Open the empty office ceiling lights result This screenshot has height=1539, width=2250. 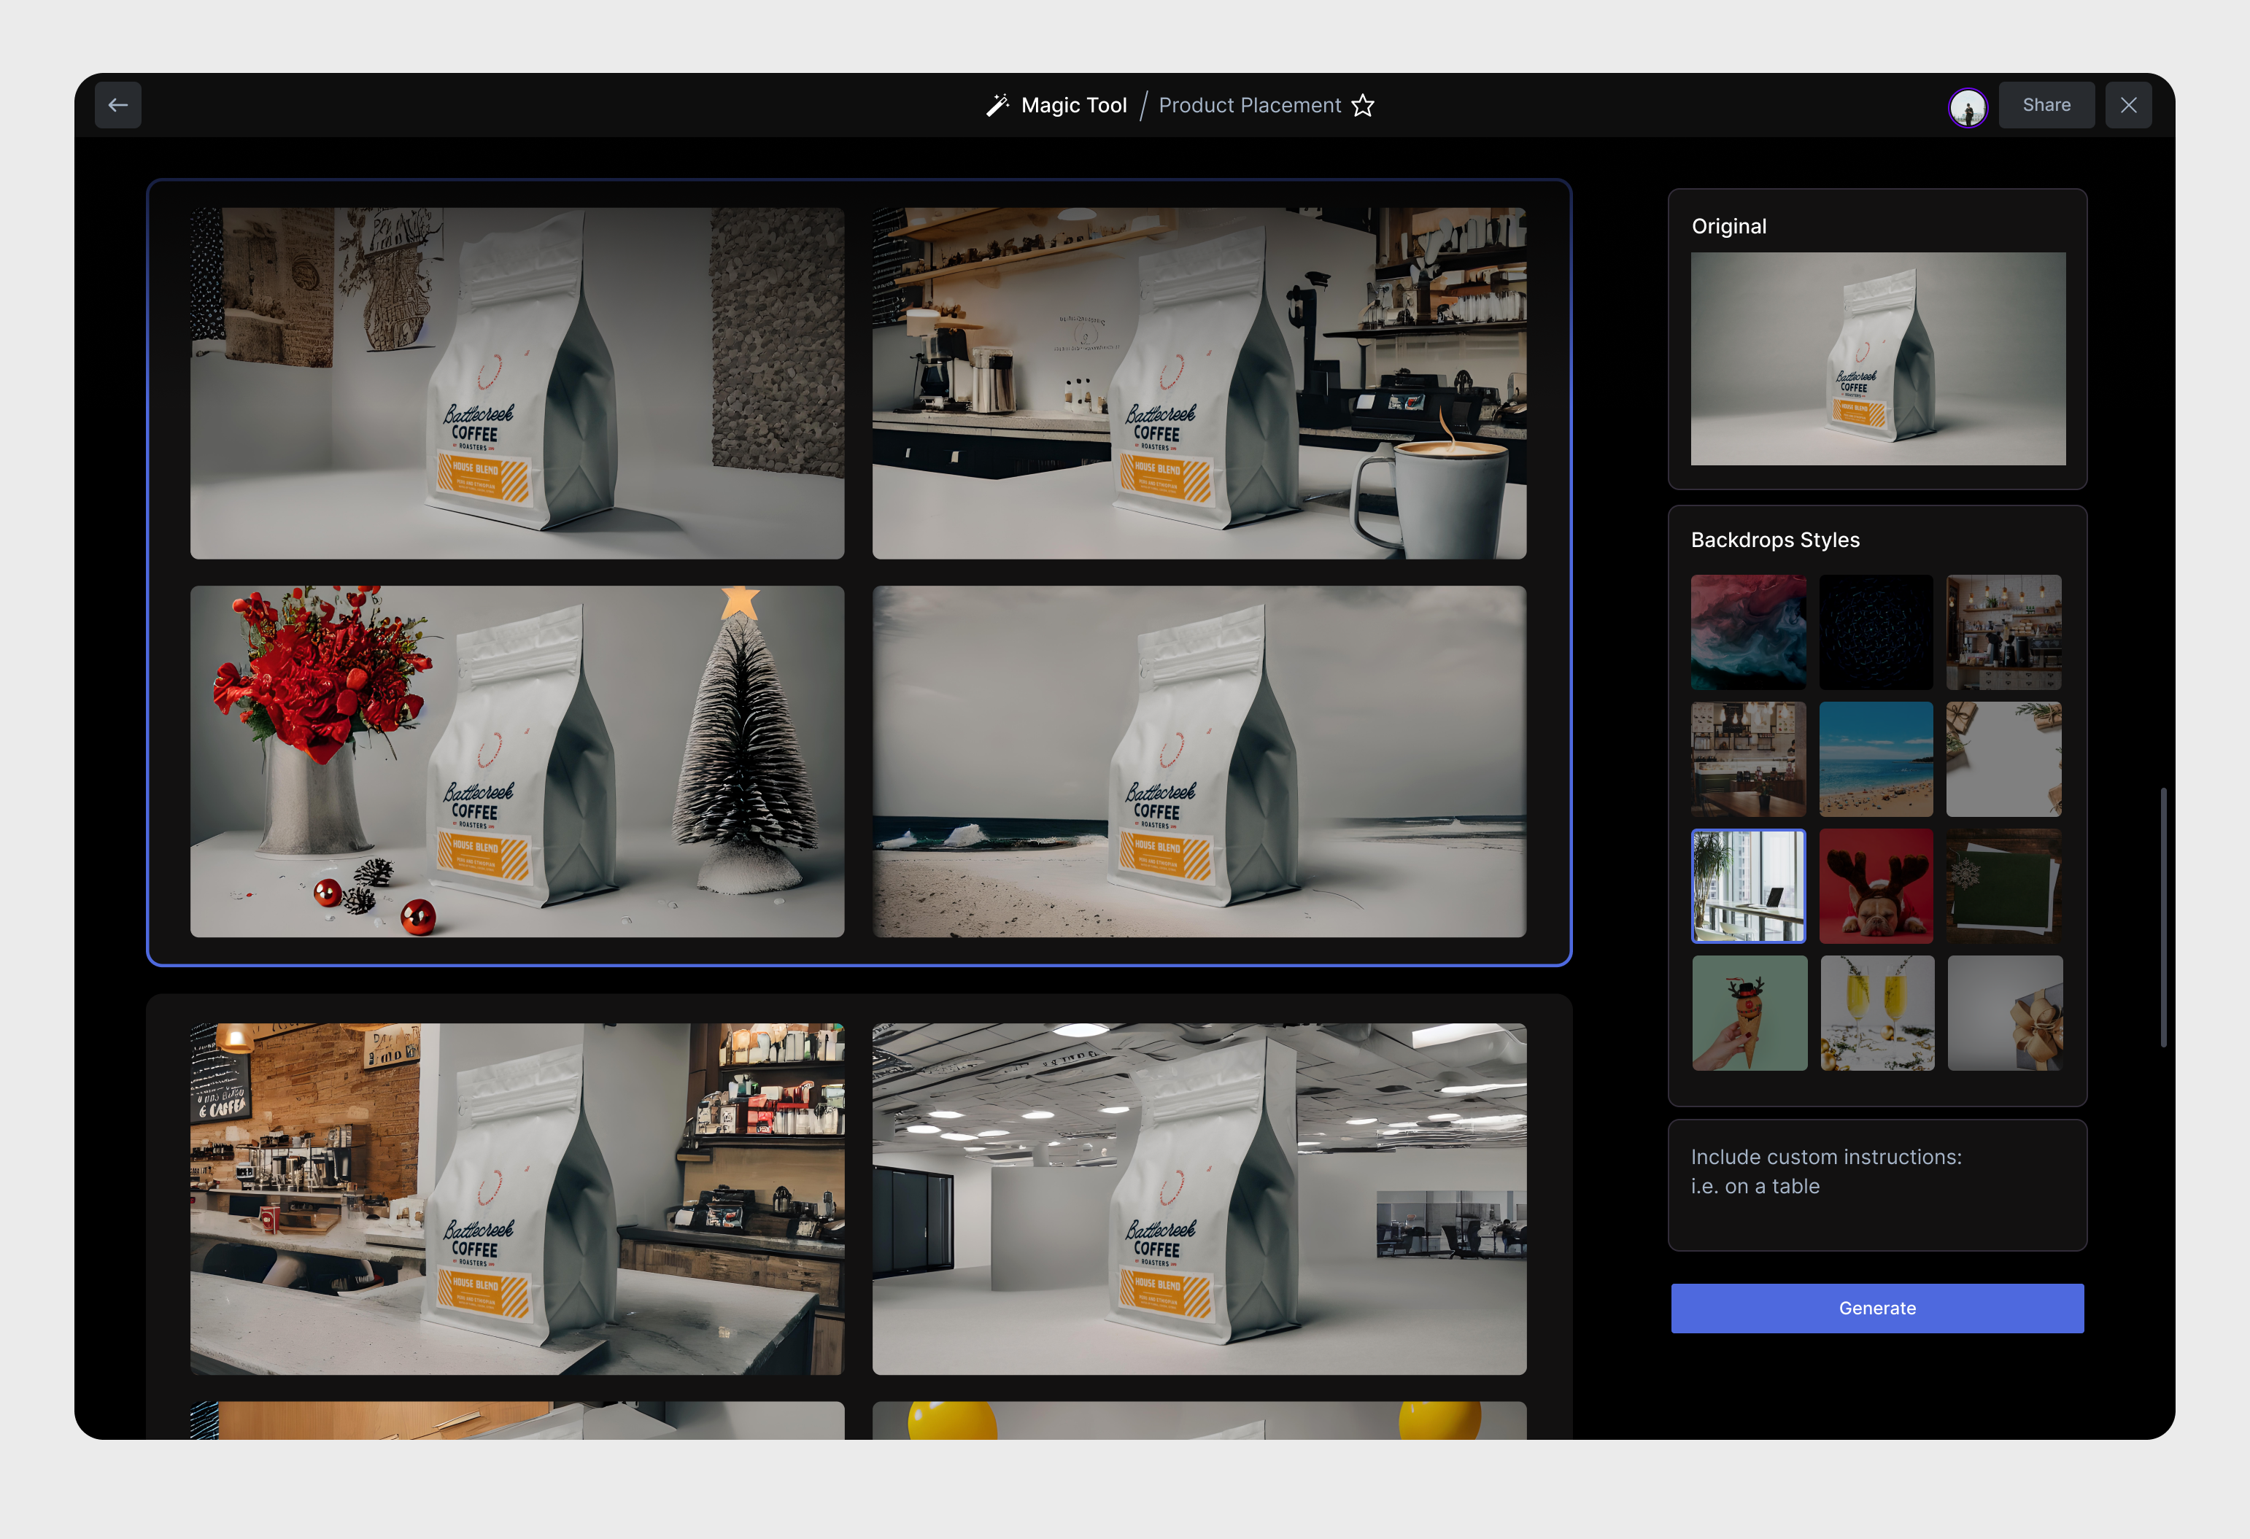click(1199, 1199)
